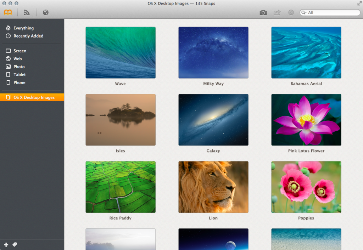Open the library book icon view
363x250 pixels.
[8, 13]
